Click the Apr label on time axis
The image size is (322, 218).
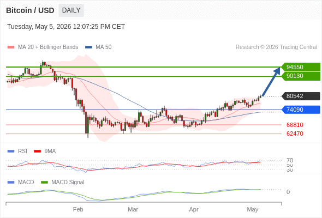194,209
